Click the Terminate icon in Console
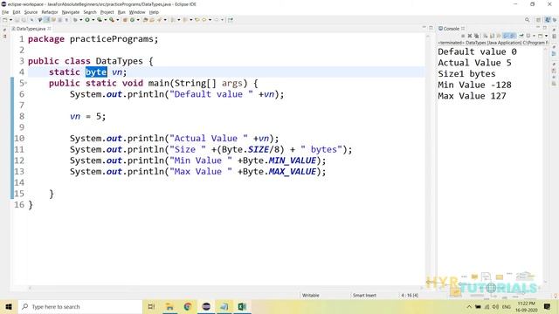Viewport: 559px width, 314px height. coord(463,36)
